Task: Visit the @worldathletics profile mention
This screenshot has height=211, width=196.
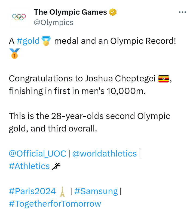Action: pyautogui.click(x=105, y=154)
